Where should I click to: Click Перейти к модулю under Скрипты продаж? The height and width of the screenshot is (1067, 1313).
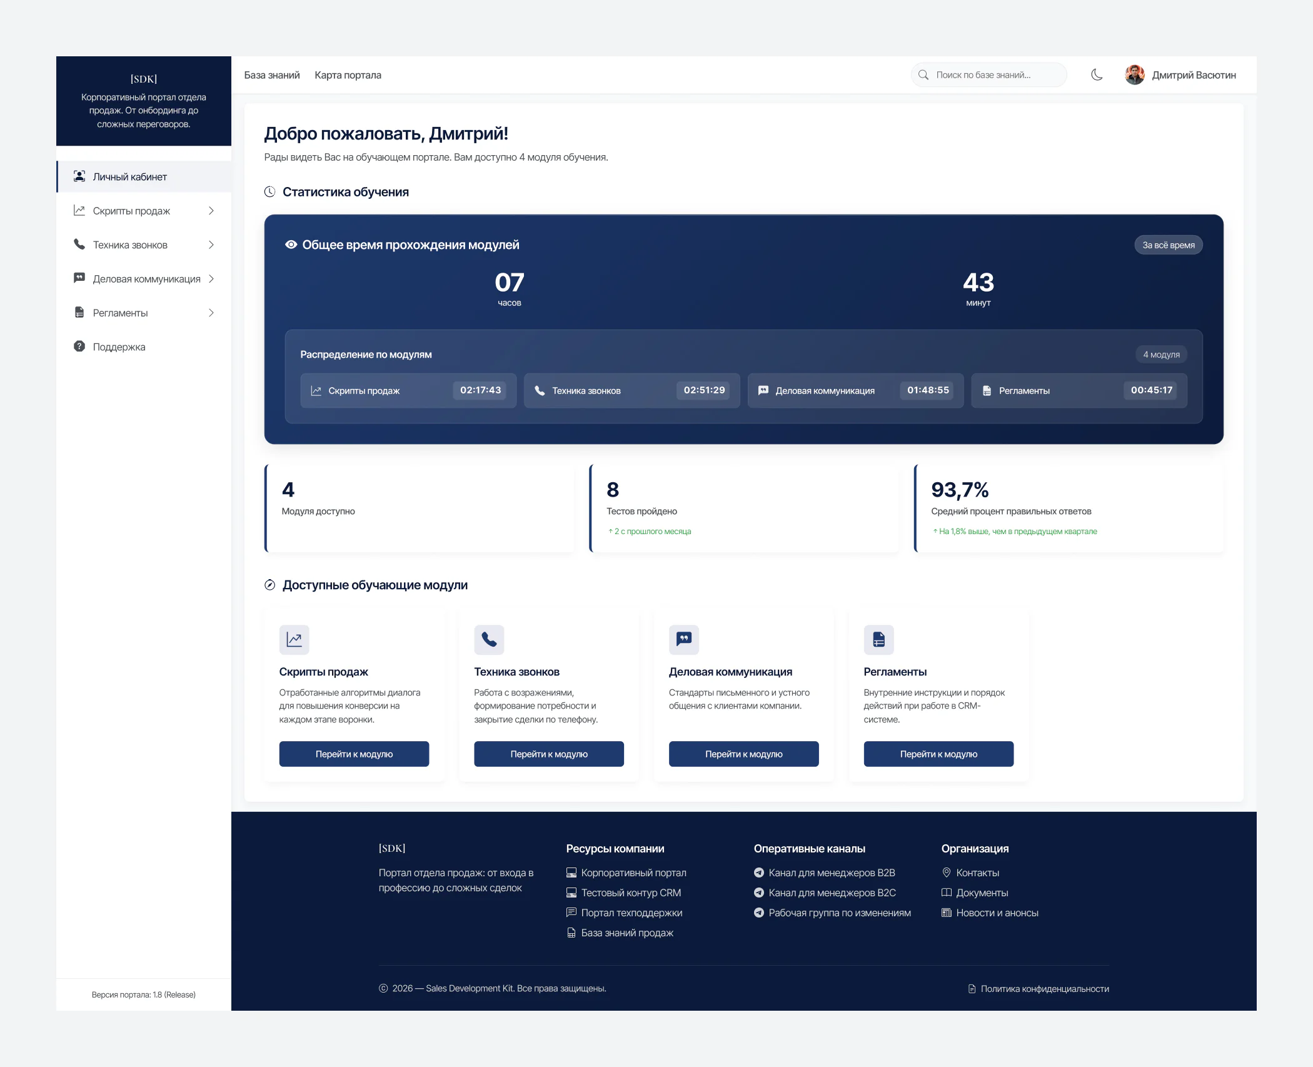pos(354,754)
